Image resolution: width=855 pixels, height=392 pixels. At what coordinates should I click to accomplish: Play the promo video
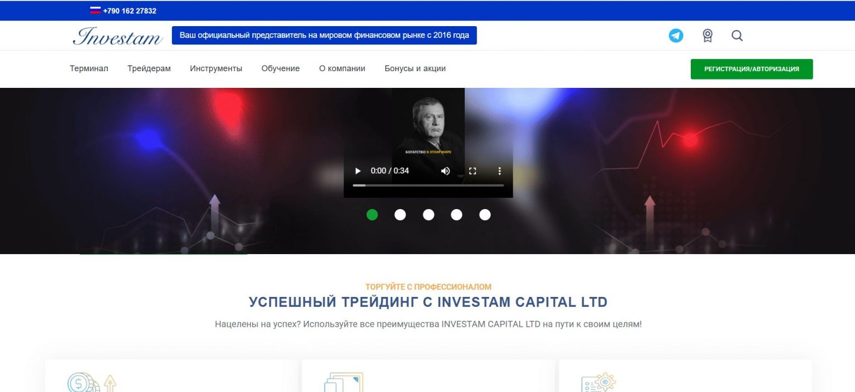pos(358,171)
